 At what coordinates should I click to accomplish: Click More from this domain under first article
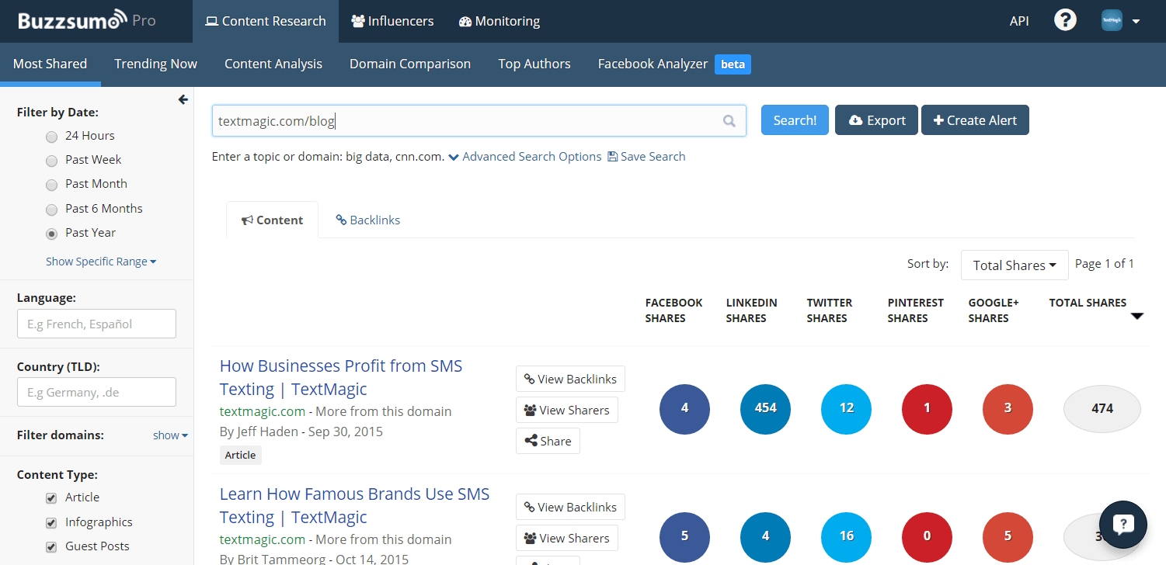384,411
